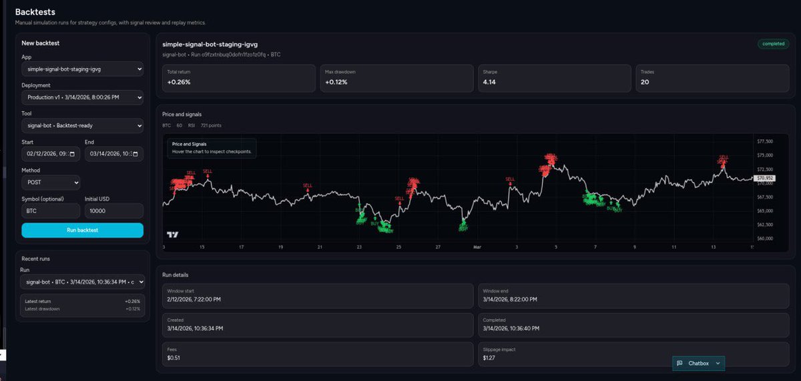Click the SELL marker just before Mar 3
The height and width of the screenshot is (381, 801).
pos(510,181)
